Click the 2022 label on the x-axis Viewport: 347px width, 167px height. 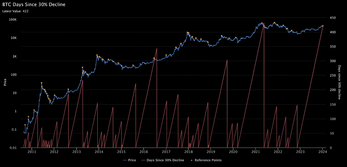(278, 152)
